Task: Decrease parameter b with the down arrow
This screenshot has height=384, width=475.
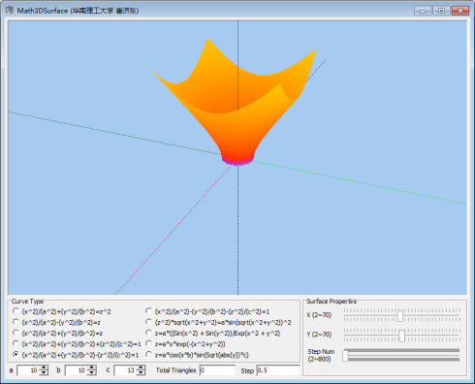Action: tap(92, 372)
